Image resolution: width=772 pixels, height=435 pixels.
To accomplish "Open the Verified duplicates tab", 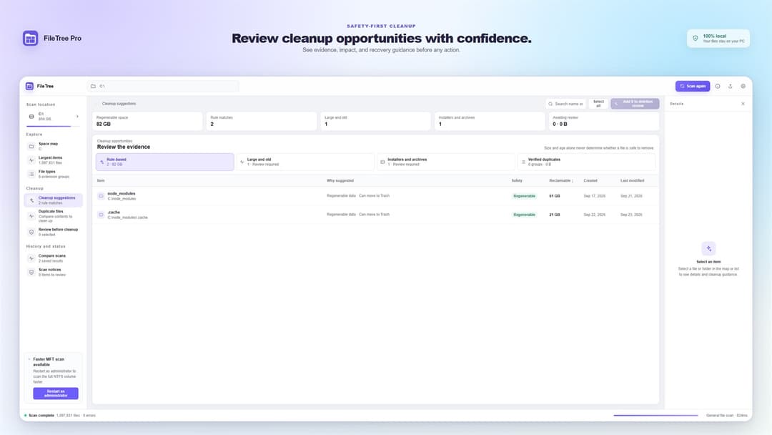I will coord(586,162).
